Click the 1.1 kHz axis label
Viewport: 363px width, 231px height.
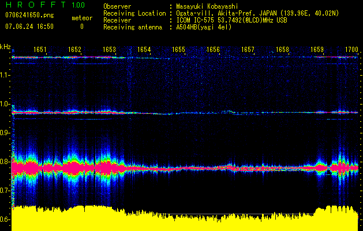[5, 75]
